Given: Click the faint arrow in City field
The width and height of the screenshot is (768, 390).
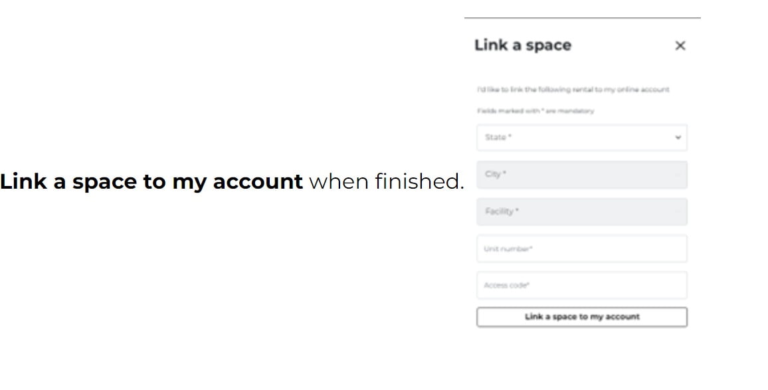Looking at the screenshot, I should [678, 175].
